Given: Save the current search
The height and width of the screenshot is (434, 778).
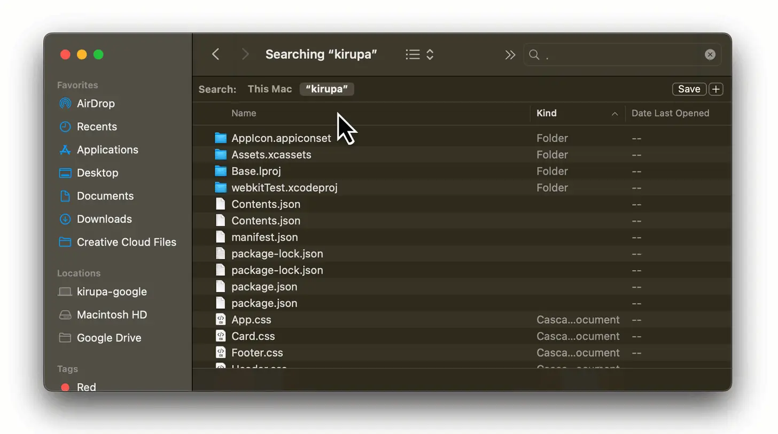Looking at the screenshot, I should (x=689, y=89).
